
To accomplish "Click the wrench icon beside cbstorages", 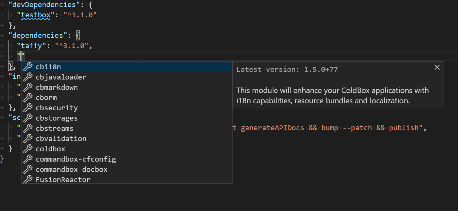I will click(x=28, y=118).
